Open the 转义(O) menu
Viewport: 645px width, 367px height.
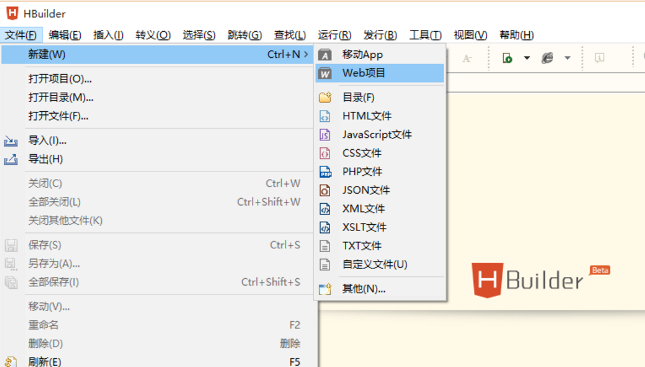pyautogui.click(x=153, y=35)
